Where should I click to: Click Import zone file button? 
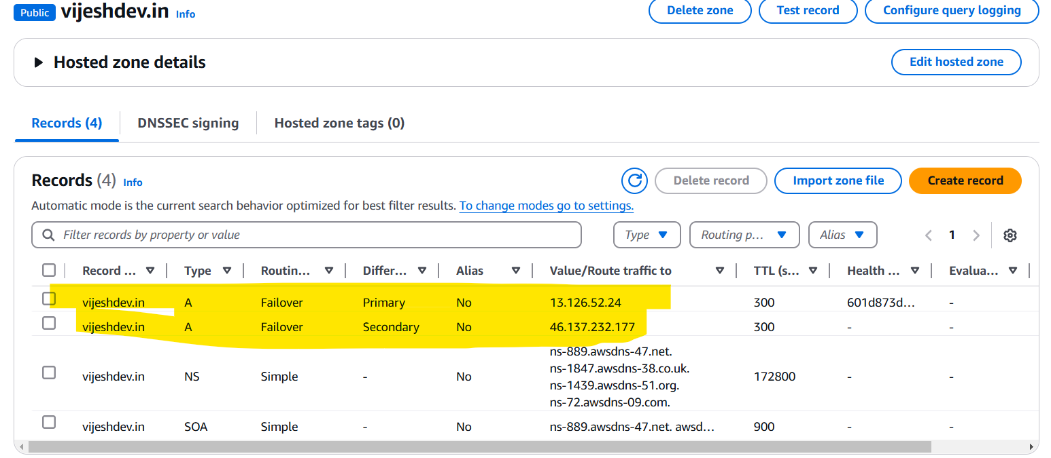click(x=838, y=180)
